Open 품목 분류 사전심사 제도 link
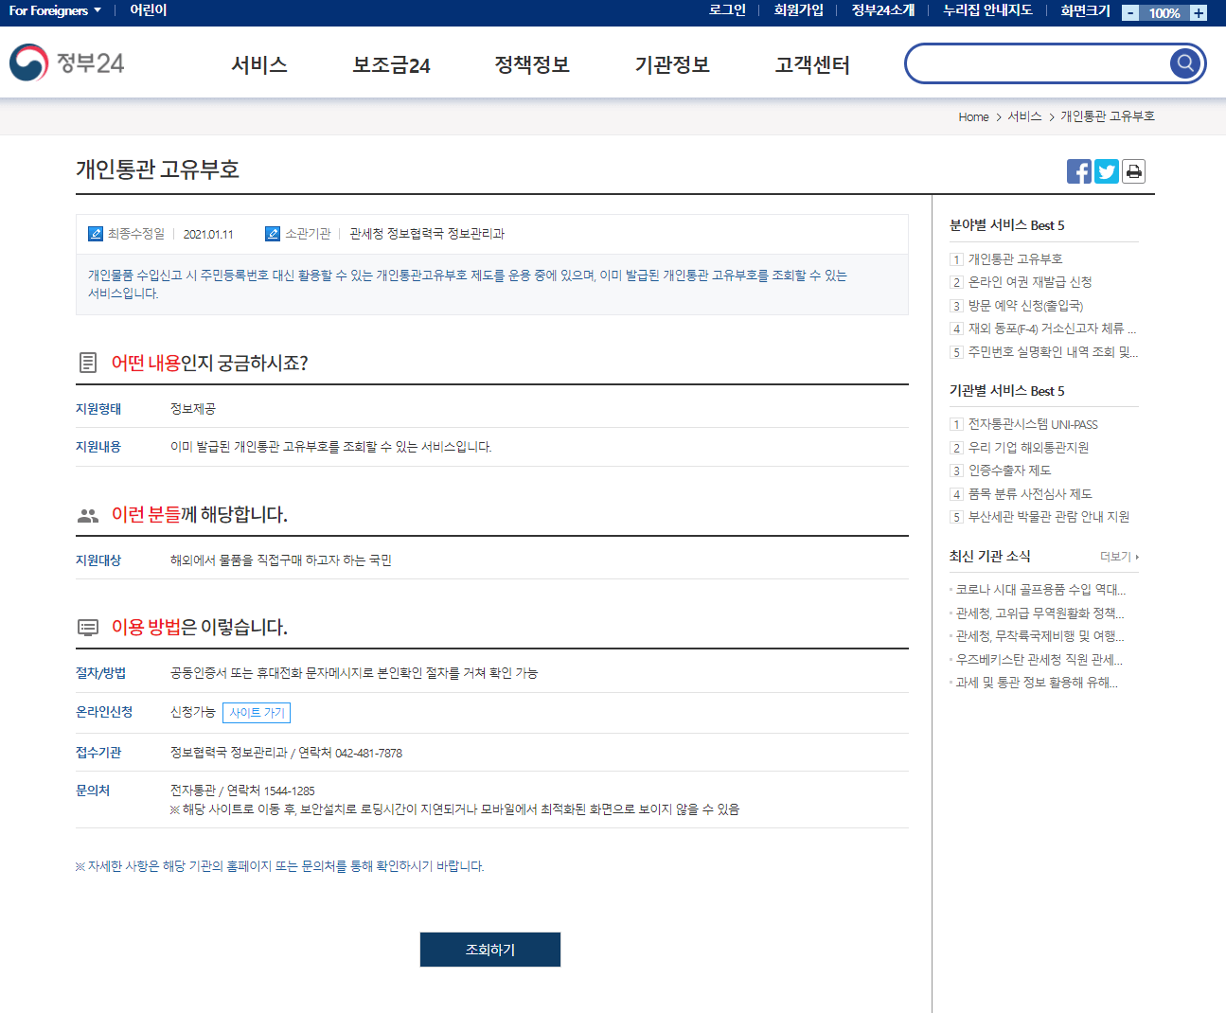Image resolution: width=1226 pixels, height=1013 pixels. click(1030, 494)
